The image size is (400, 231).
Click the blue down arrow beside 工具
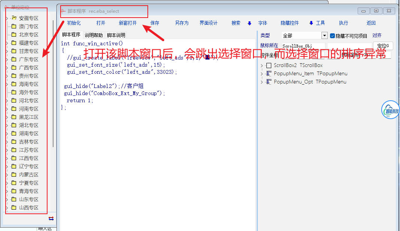(311, 23)
